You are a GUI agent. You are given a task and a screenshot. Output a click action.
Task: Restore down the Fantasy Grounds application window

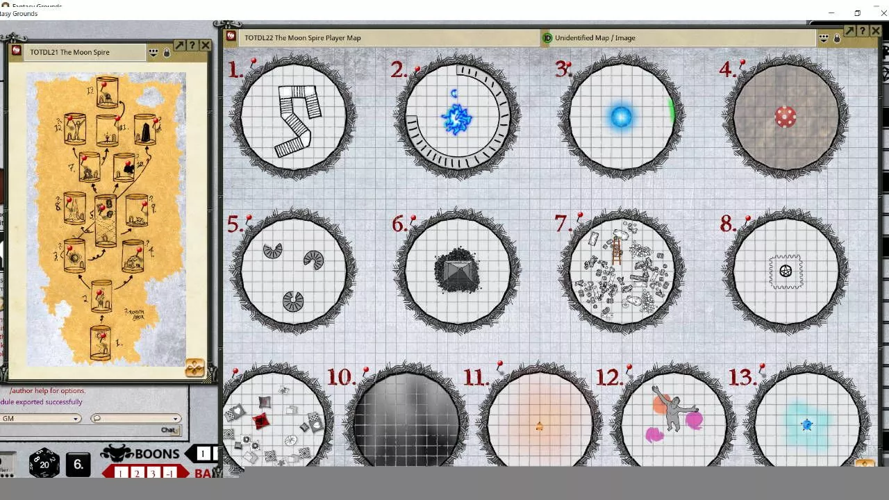[857, 13]
